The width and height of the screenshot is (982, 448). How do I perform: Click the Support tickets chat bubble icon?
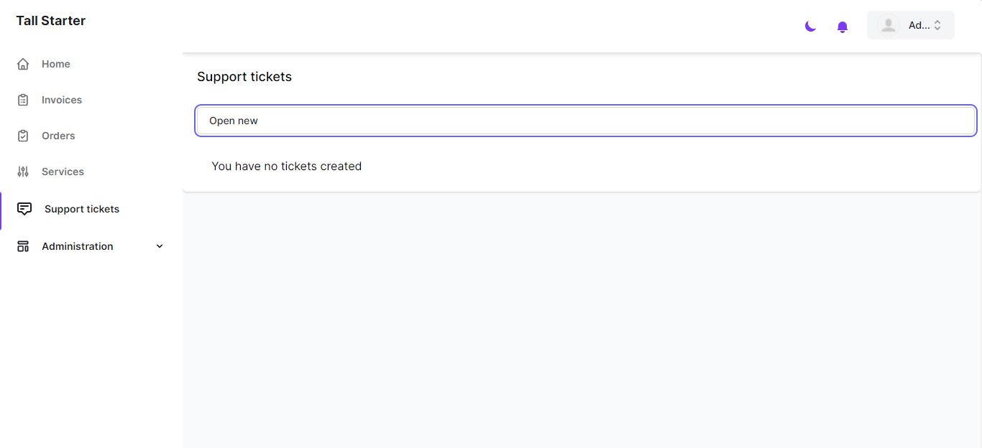pos(24,209)
